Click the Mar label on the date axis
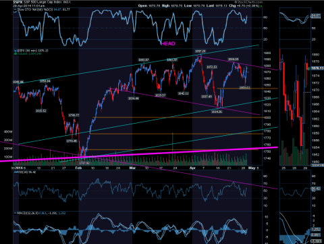 click(132, 168)
